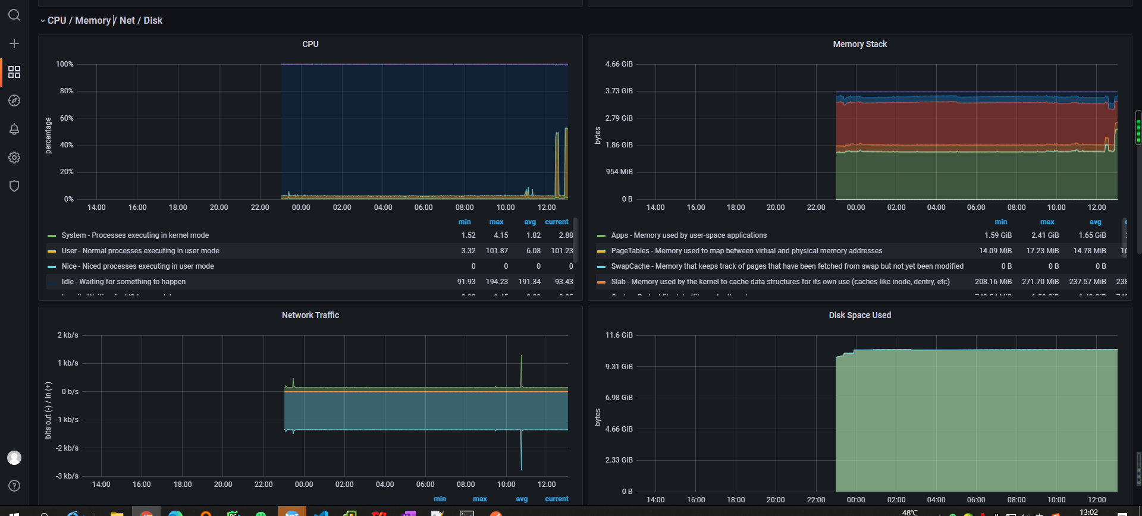Sort Network Traffic legend by min

coord(440,499)
